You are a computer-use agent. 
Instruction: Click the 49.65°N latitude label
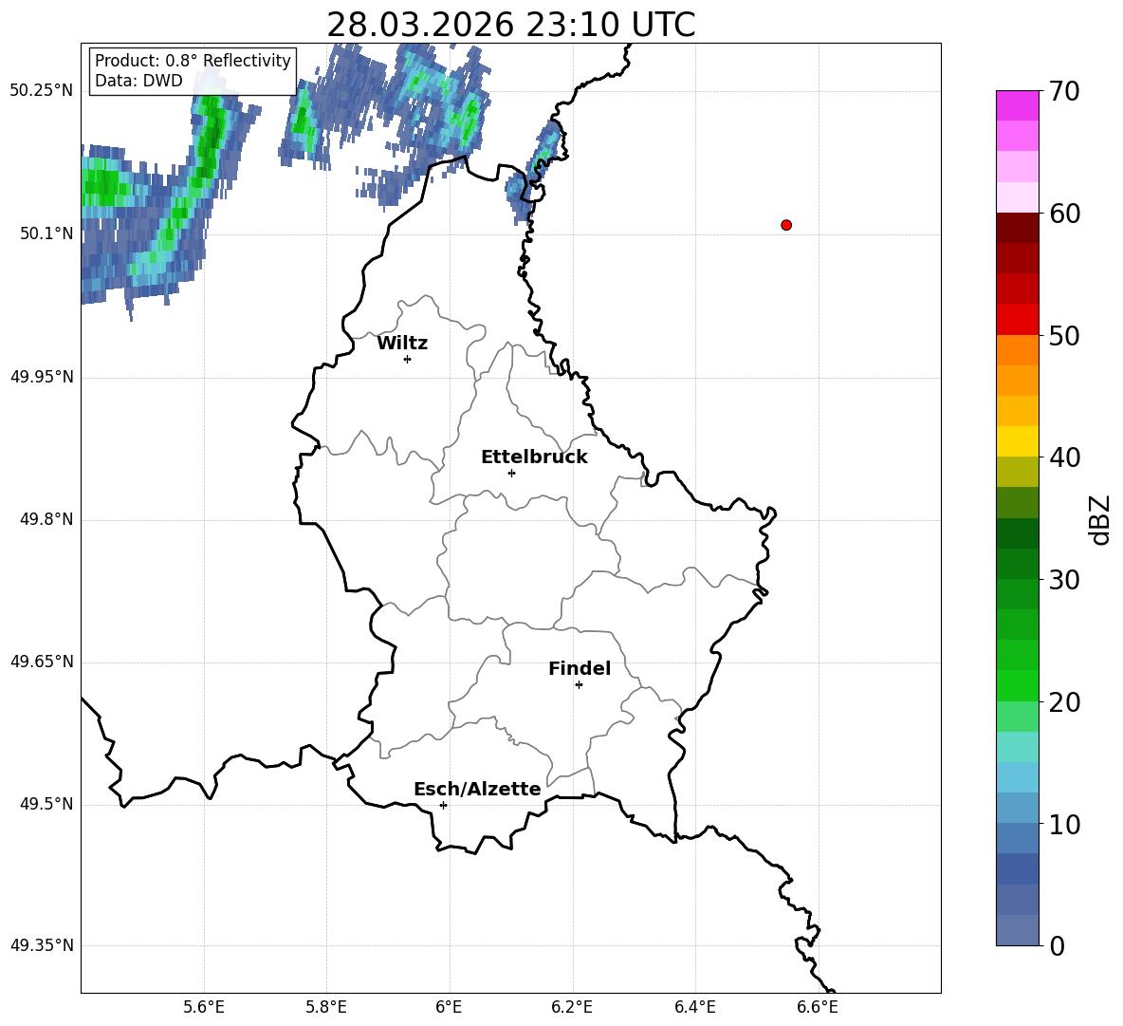[42, 662]
